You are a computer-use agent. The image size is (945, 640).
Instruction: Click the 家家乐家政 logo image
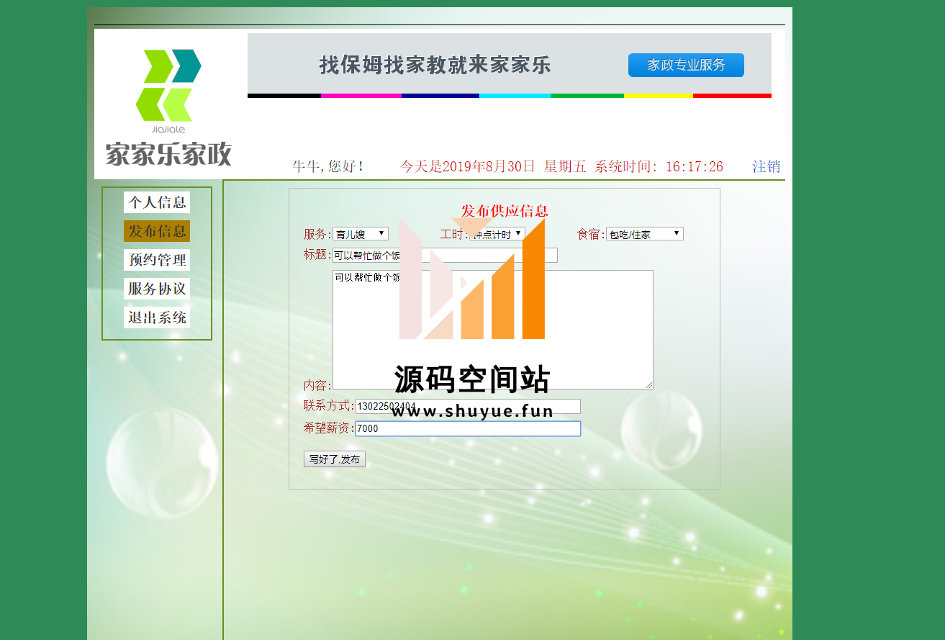pyautogui.click(x=168, y=107)
